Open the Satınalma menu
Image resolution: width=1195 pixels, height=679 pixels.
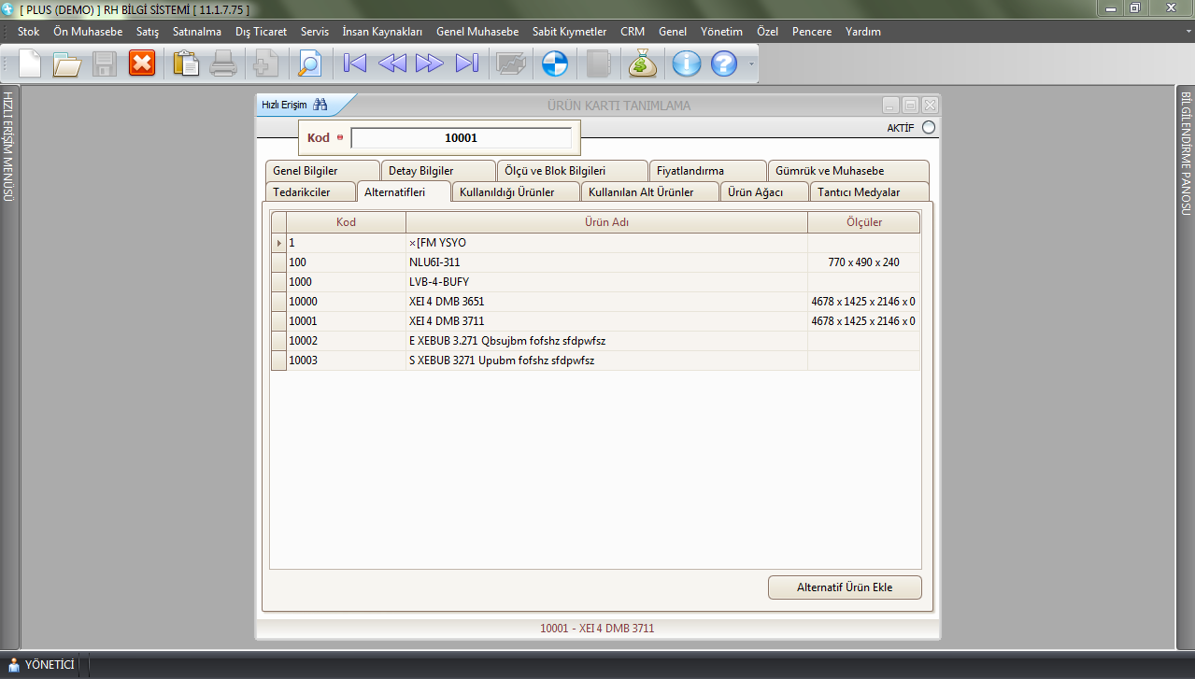pos(197,32)
